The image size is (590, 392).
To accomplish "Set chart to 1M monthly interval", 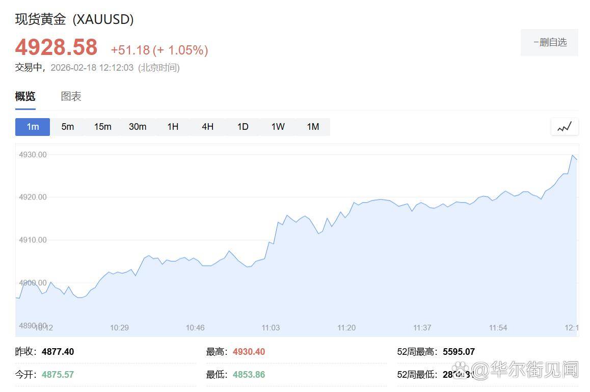I will pos(313,127).
